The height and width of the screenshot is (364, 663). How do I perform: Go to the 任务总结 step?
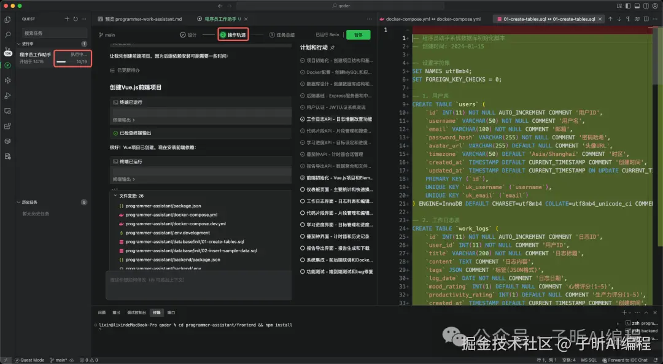(282, 34)
